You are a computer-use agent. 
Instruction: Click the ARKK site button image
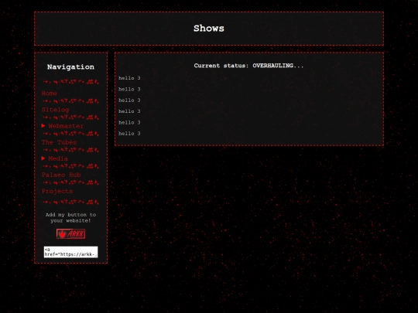click(70, 234)
